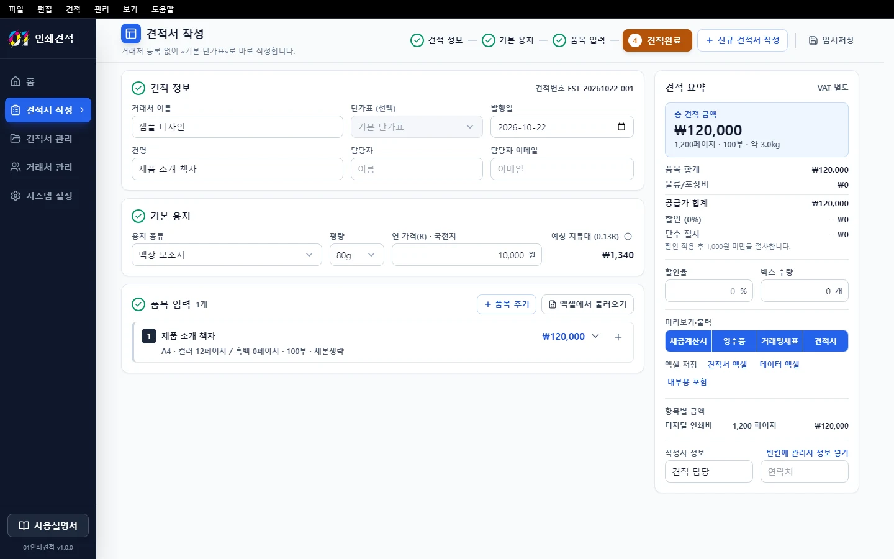Click the 견적서 작성 page header icon
This screenshot has width=894, height=559.
pos(131,34)
